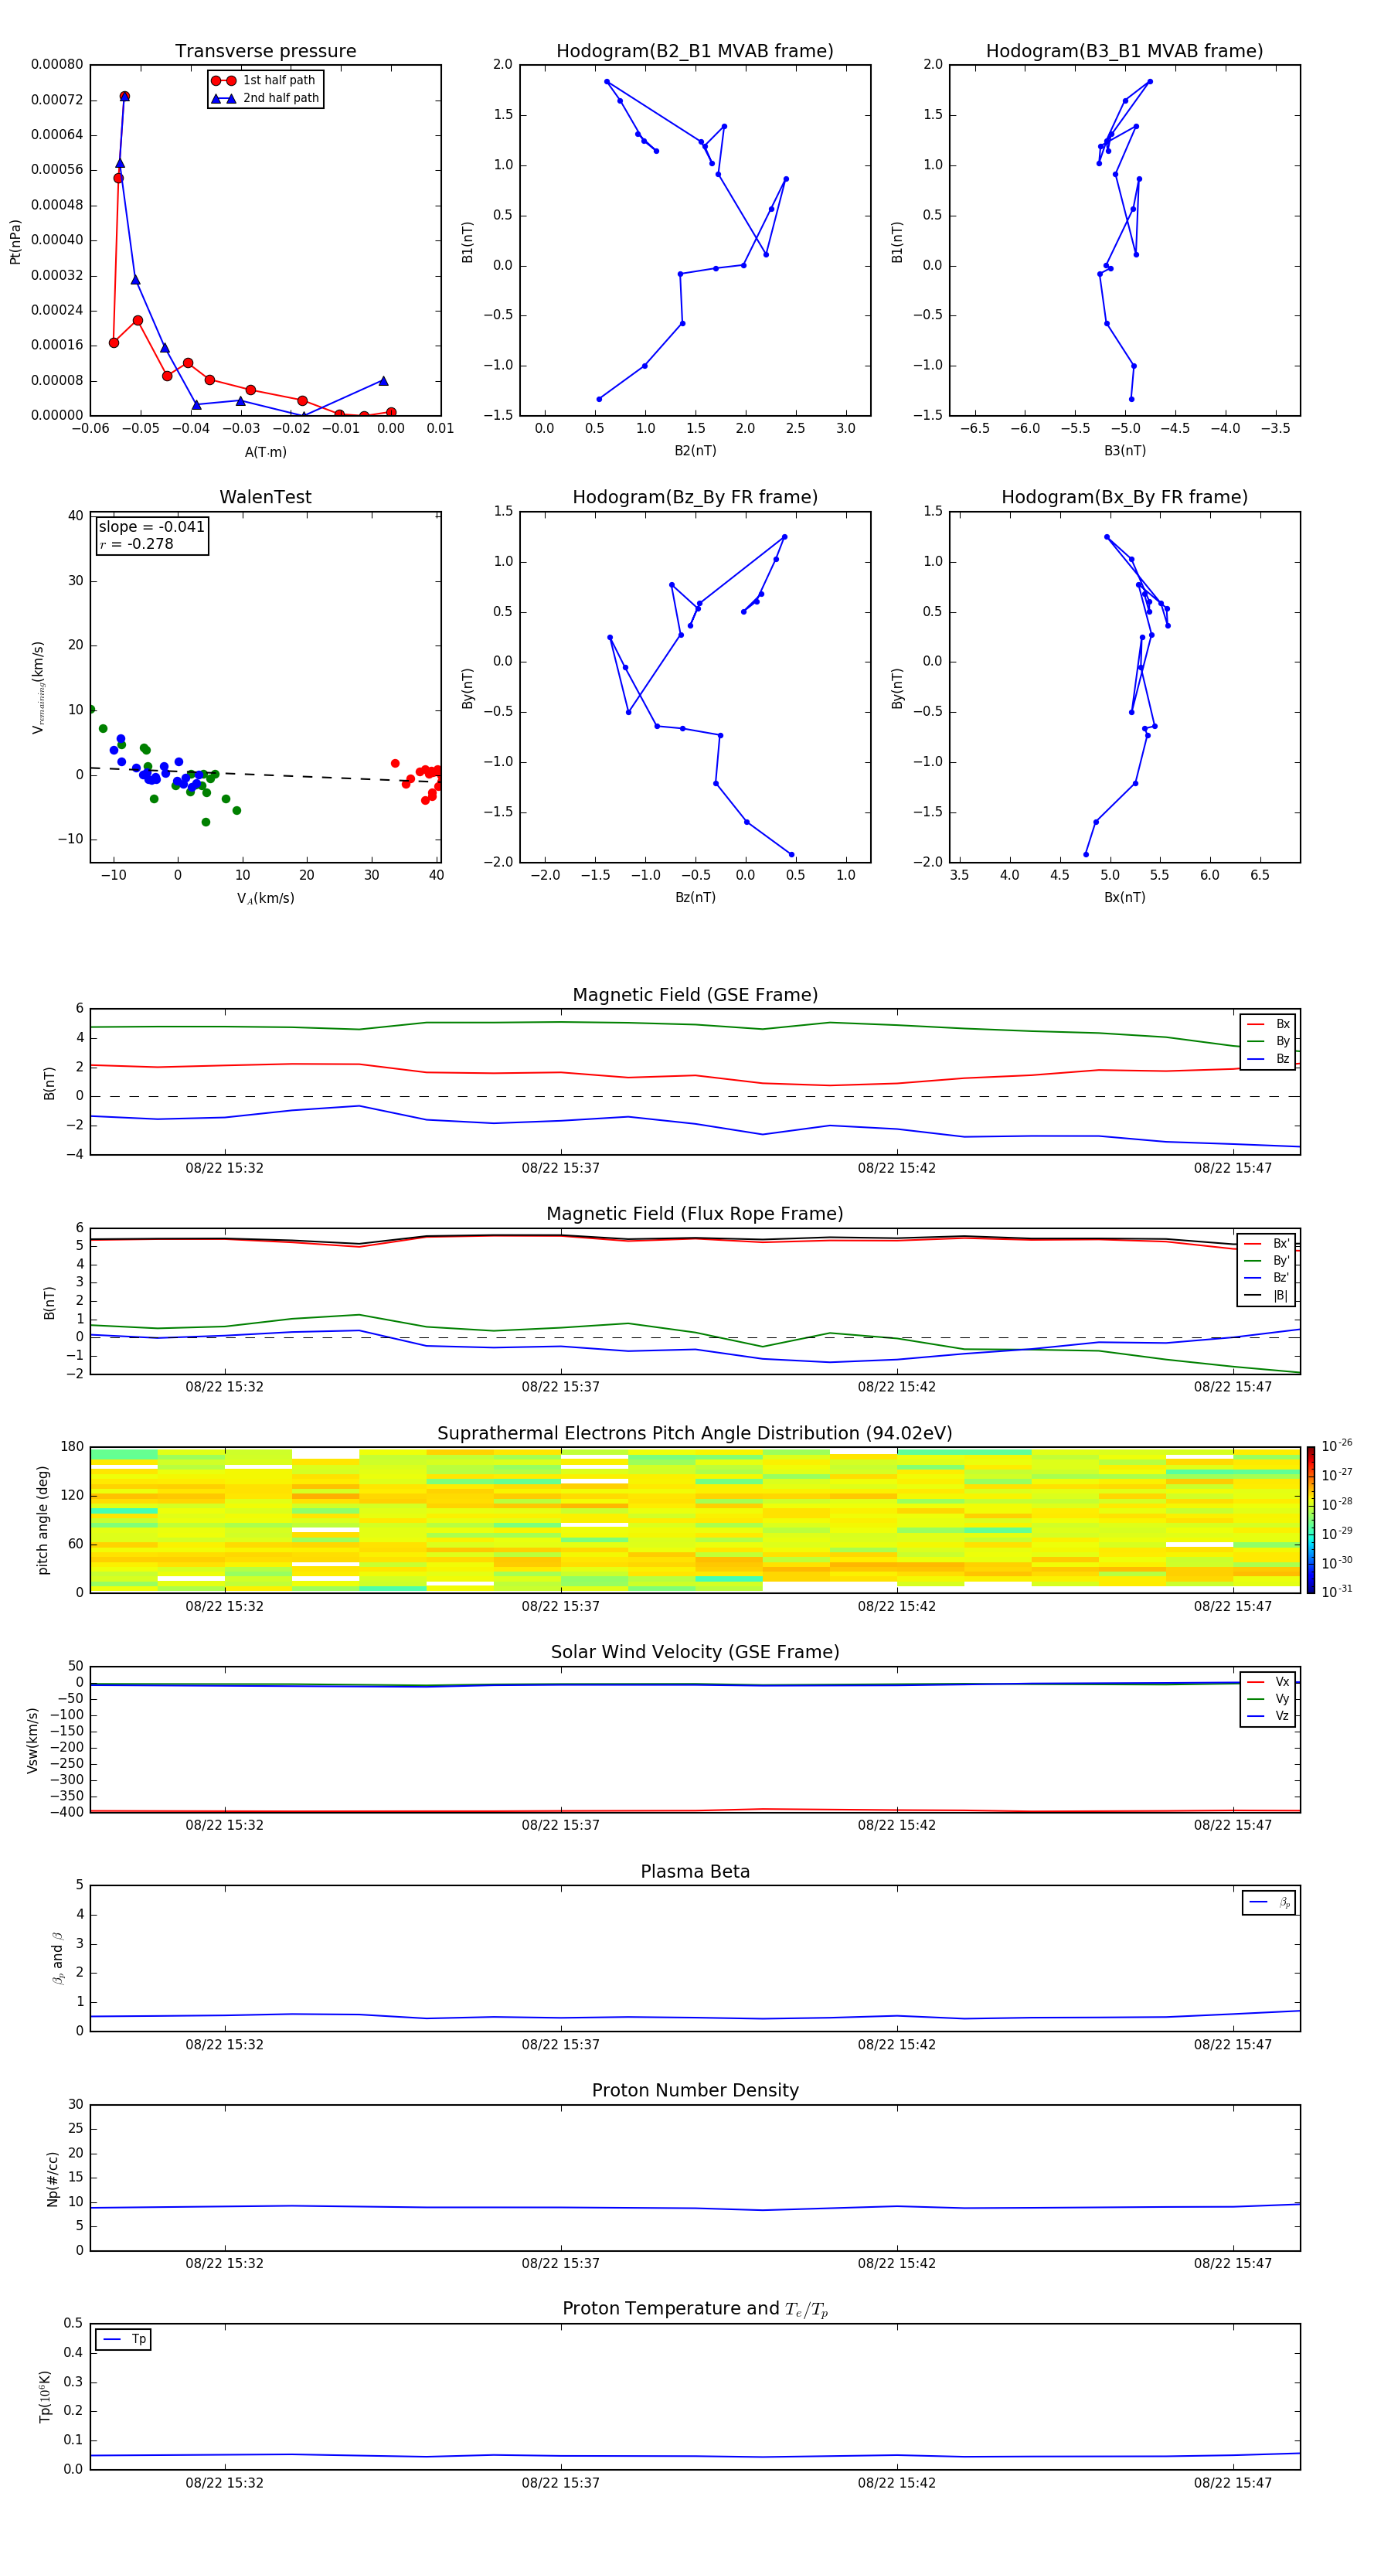Click the Tp legend in Proton Temperature plot

[123, 2339]
